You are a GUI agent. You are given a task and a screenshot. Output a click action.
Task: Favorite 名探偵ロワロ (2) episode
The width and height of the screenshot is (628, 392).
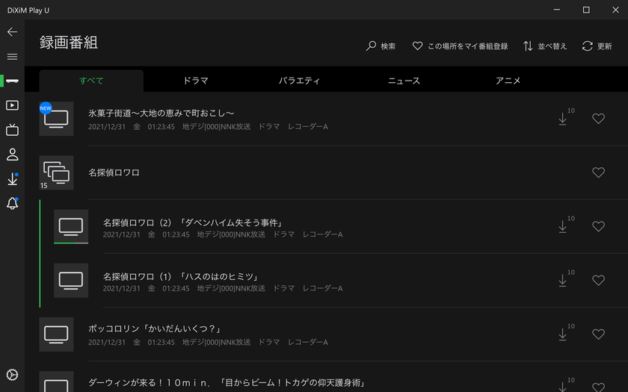click(x=598, y=226)
